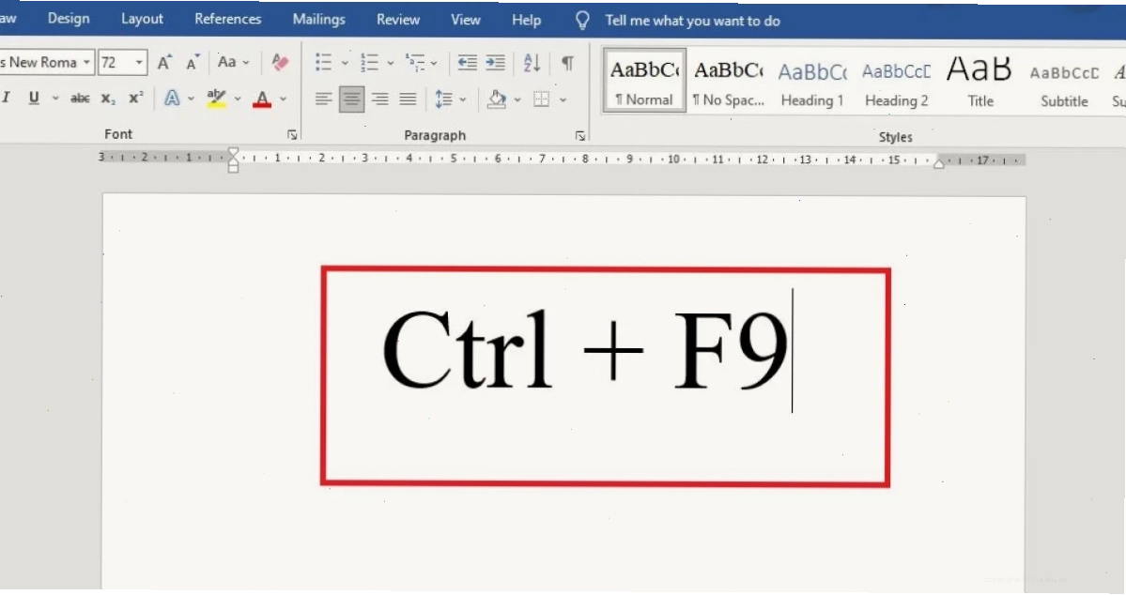Open the Design tab
The width and height of the screenshot is (1126, 595).
[69, 19]
